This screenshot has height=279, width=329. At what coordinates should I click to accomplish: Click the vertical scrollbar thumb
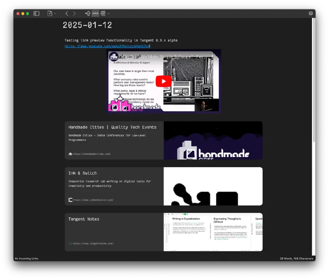click(x=314, y=80)
